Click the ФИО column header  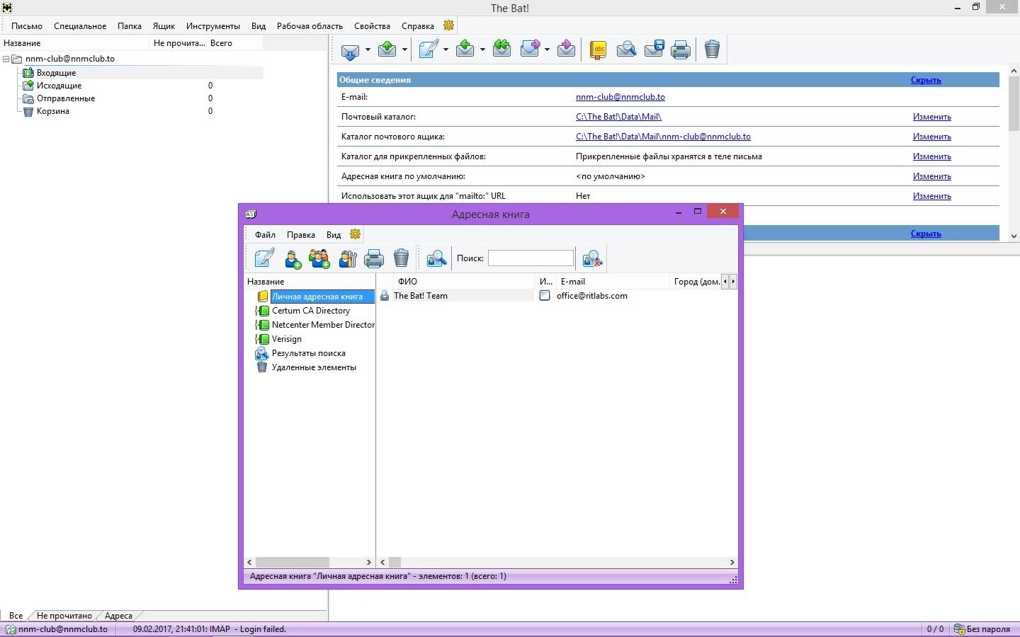(465, 282)
